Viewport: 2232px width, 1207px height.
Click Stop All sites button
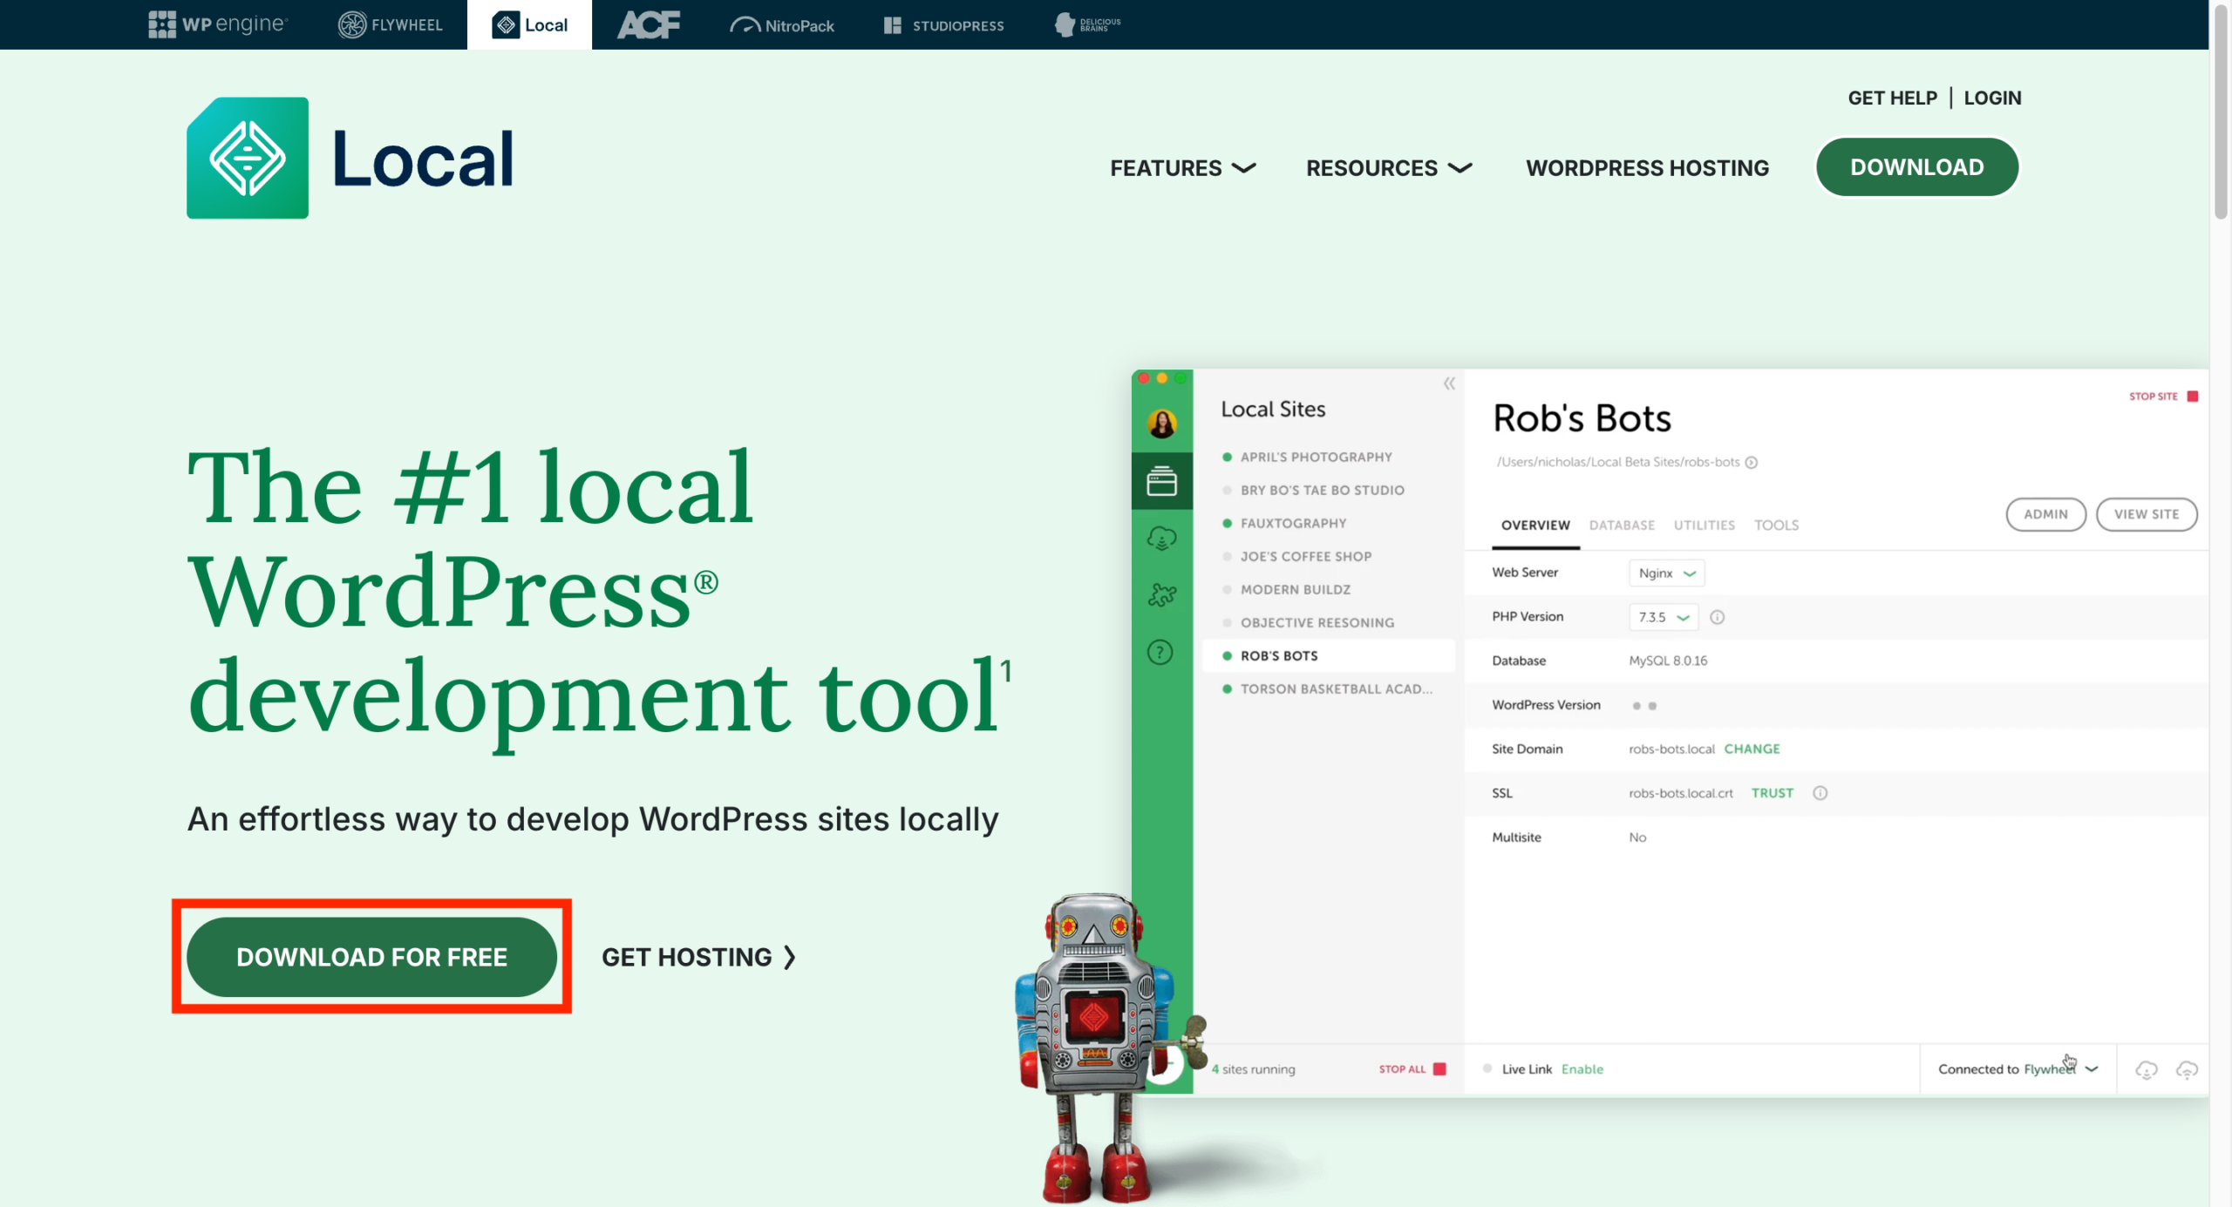1412,1069
